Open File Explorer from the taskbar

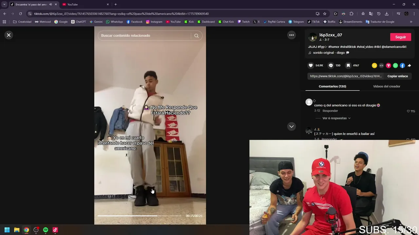[x=17, y=230]
